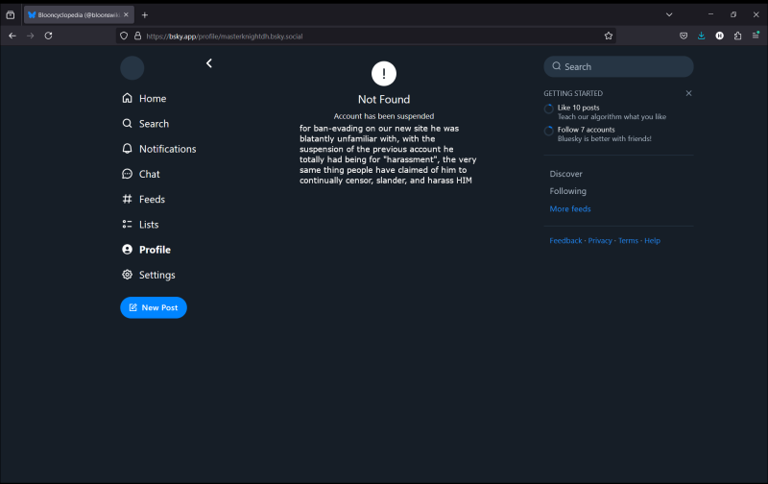768x484 pixels.
Task: Click the magnifier icon beside sidebar Search
Action: pyautogui.click(x=128, y=124)
